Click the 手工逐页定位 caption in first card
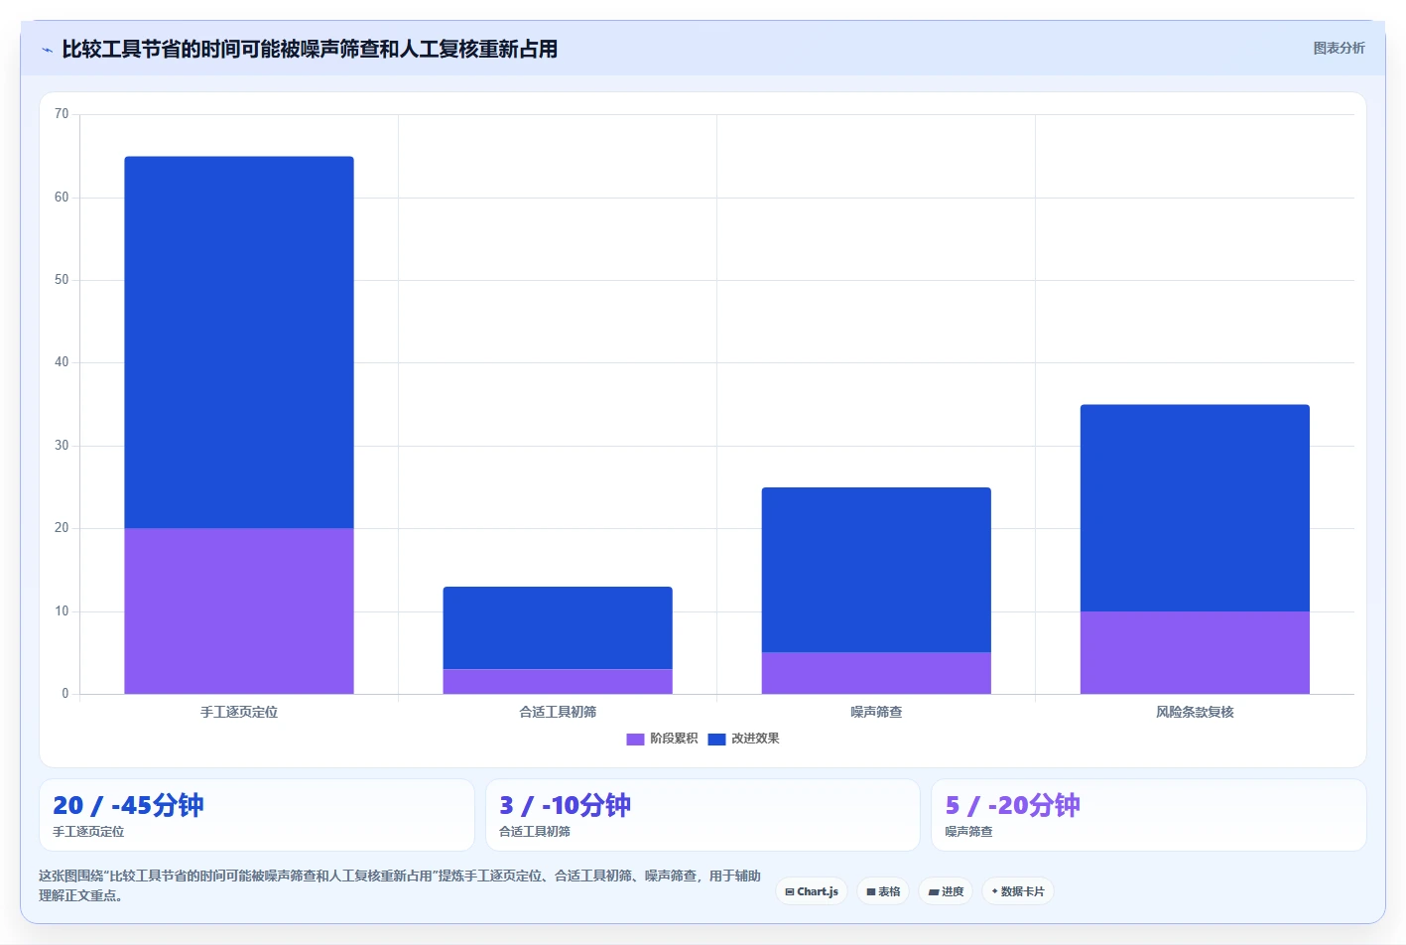The height and width of the screenshot is (945, 1406). [88, 832]
